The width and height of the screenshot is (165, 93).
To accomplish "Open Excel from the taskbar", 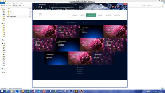I will coord(28,91).
